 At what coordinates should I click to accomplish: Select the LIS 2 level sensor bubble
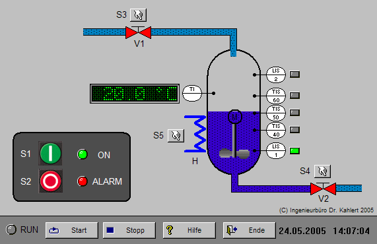[x=276, y=75]
